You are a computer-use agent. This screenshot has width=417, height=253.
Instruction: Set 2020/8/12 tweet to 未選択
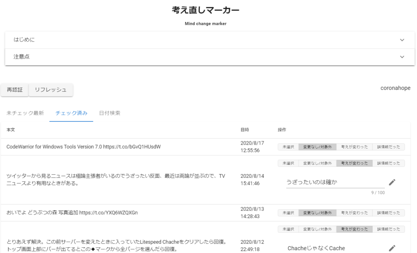coord(288,229)
